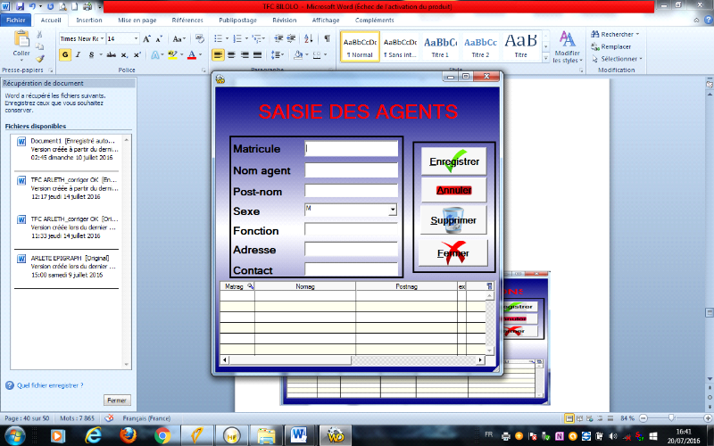Screen dimensions: 714x446
Task: Minimize the ribbon with the caret icon
Action: click(x=696, y=20)
